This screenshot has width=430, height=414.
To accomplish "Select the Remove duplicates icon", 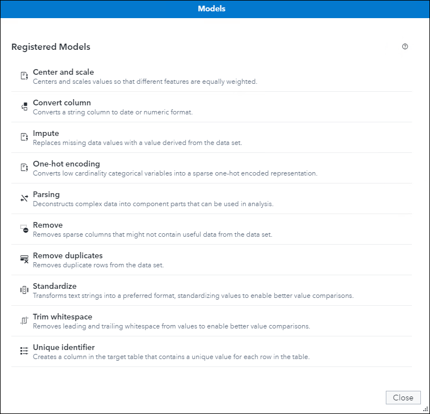I will point(24,259).
